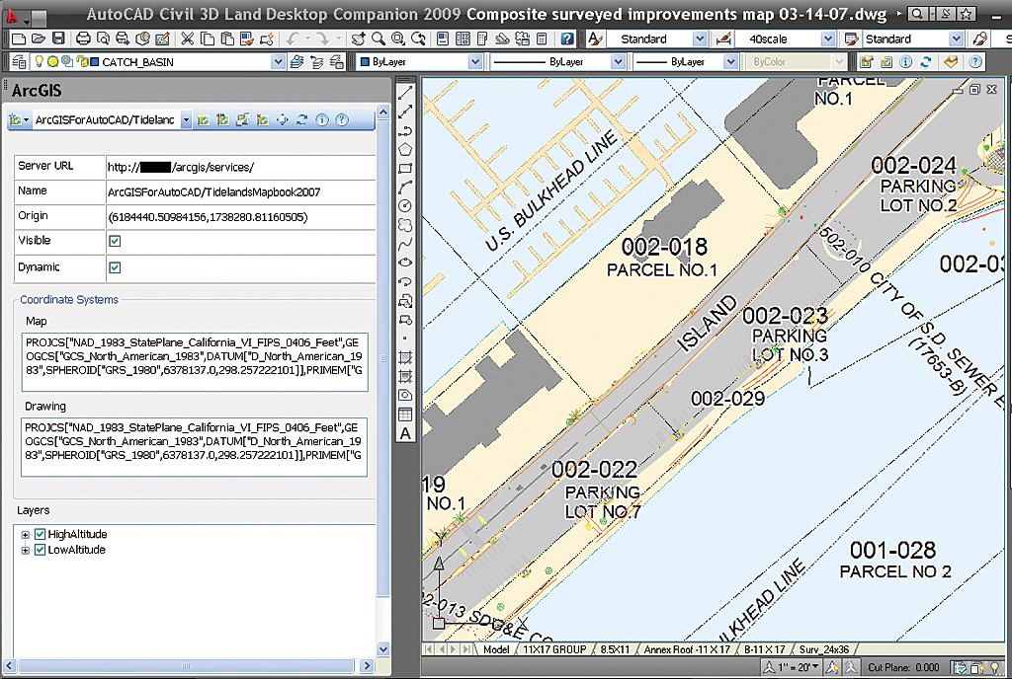Select the Line draw tool
Screen dimensions: 1012x679
coord(405,94)
